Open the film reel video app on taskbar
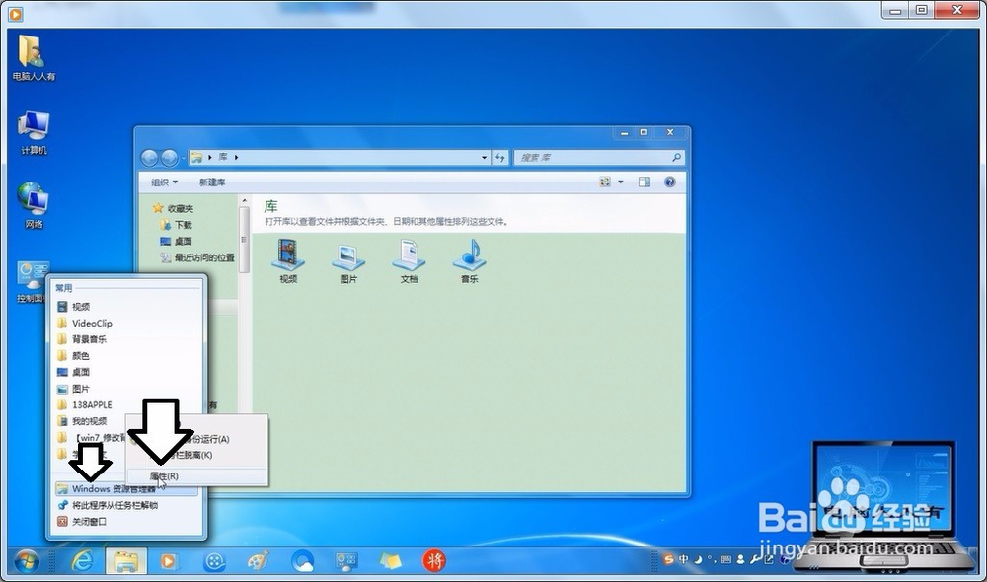Screen dimensions: 987x582 pyautogui.click(x=214, y=560)
